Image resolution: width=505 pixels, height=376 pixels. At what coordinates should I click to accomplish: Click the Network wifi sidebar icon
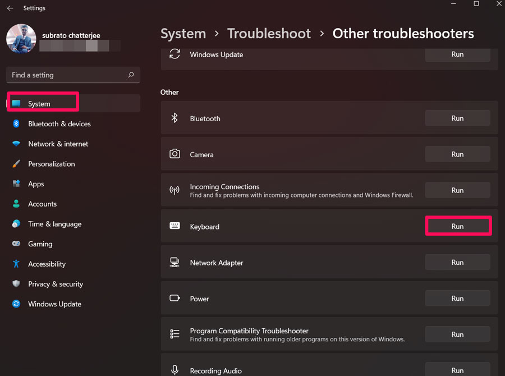click(16, 144)
